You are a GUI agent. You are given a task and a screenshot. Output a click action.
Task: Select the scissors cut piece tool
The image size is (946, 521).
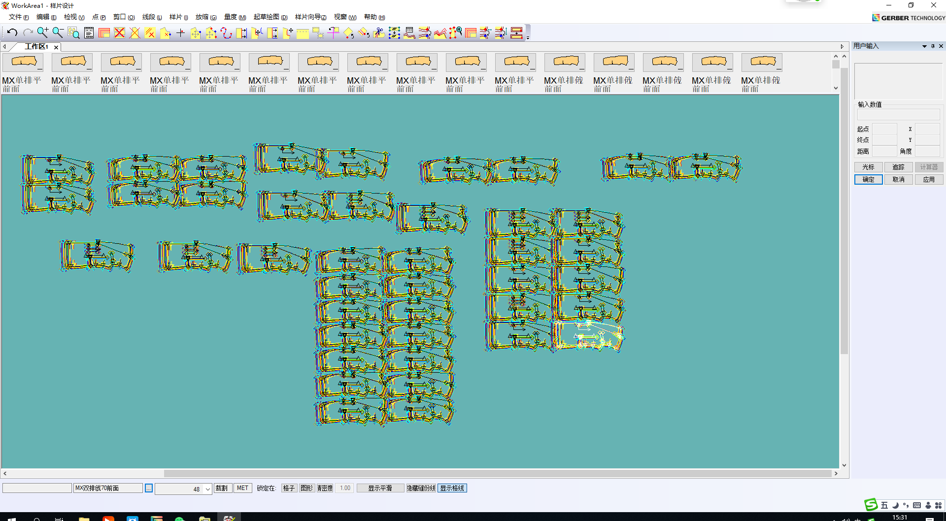(x=379, y=33)
